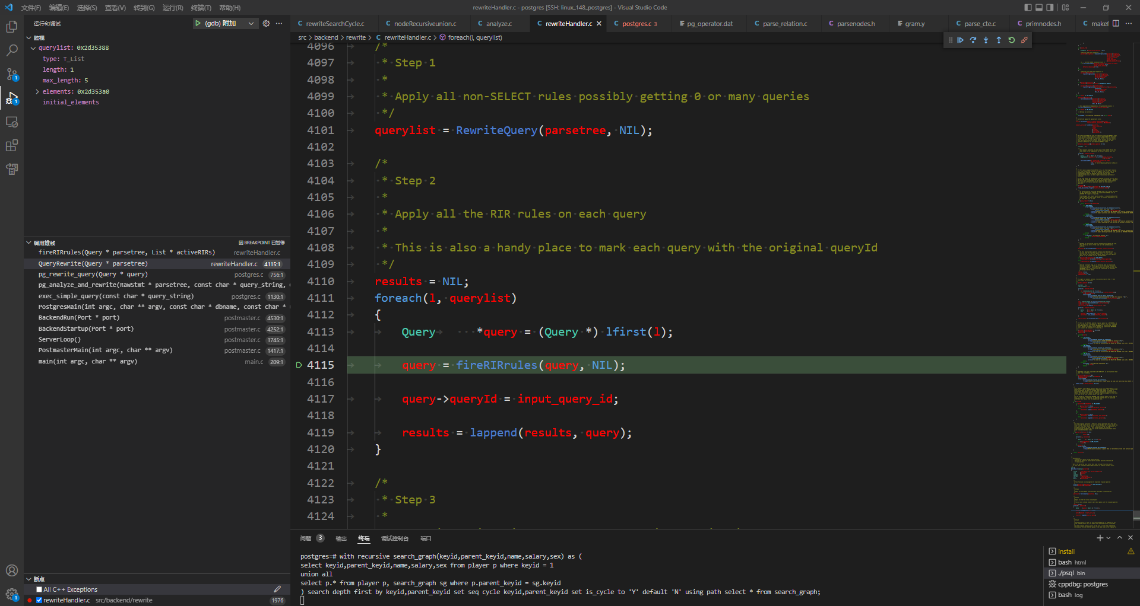Switch to the rewriteSearchCycle.c editor tab
The width and height of the screenshot is (1140, 606).
335,24
